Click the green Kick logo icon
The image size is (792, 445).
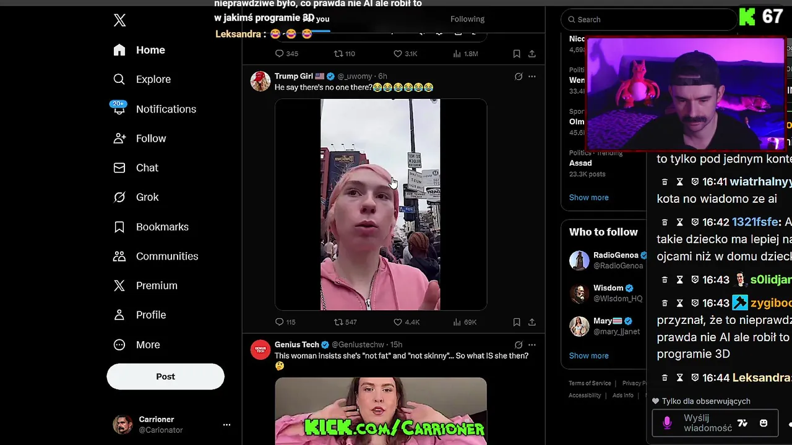click(747, 17)
